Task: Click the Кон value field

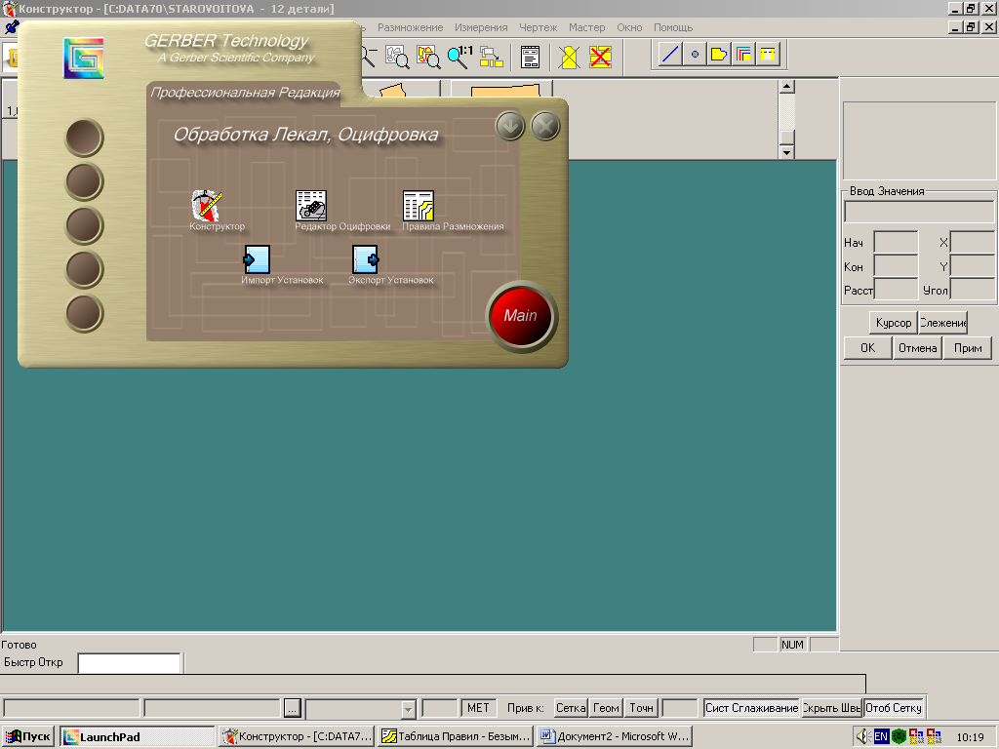Action: pyautogui.click(x=896, y=265)
